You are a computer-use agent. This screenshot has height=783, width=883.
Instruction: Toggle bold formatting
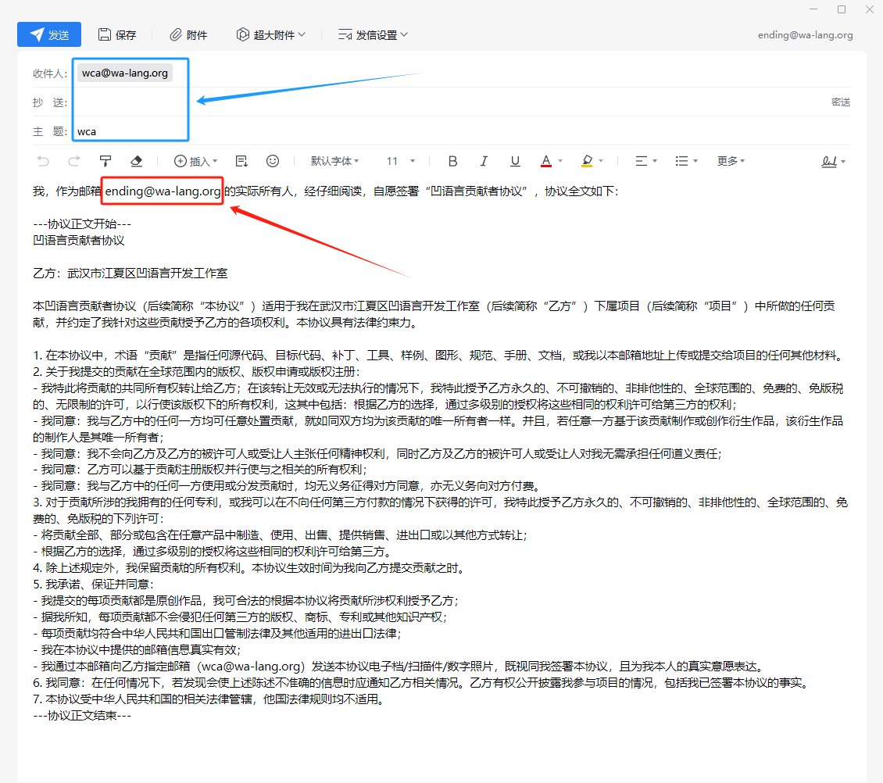pyautogui.click(x=452, y=161)
